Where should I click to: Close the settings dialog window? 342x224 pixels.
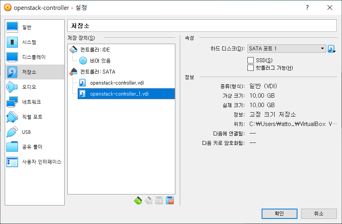(330, 7)
